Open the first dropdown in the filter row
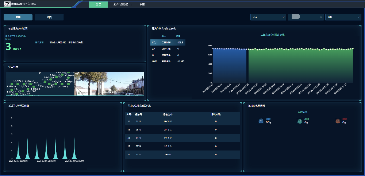 [268, 17]
